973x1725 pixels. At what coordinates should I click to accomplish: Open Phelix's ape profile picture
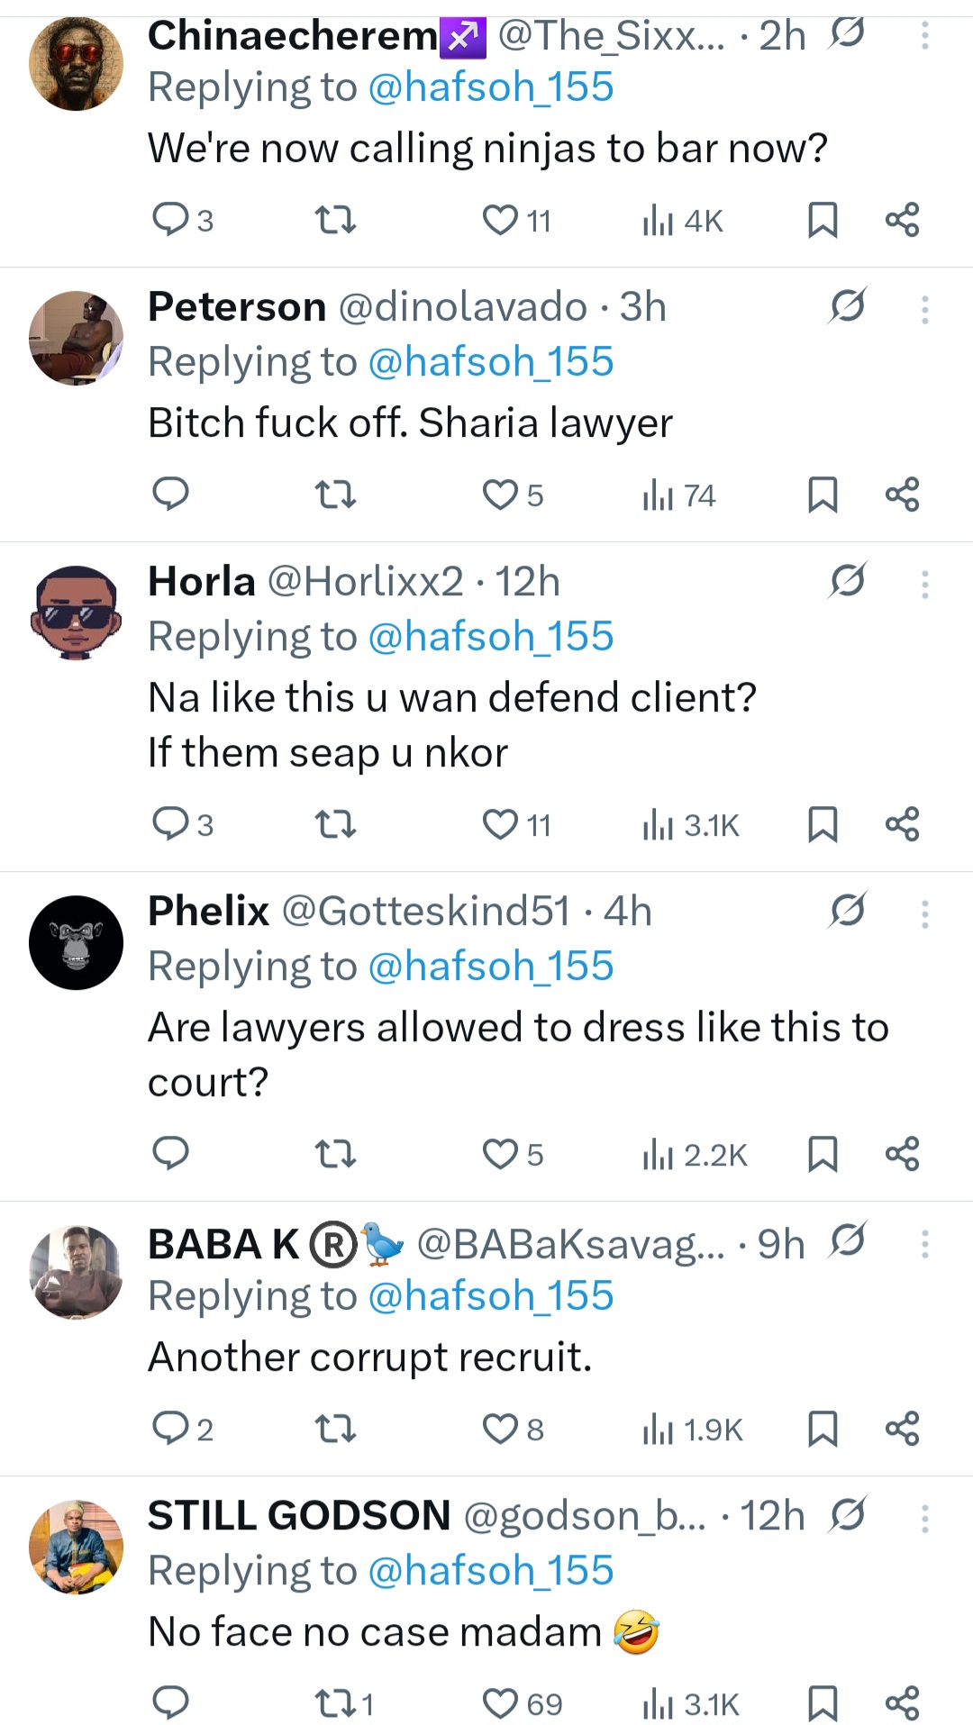(x=77, y=942)
